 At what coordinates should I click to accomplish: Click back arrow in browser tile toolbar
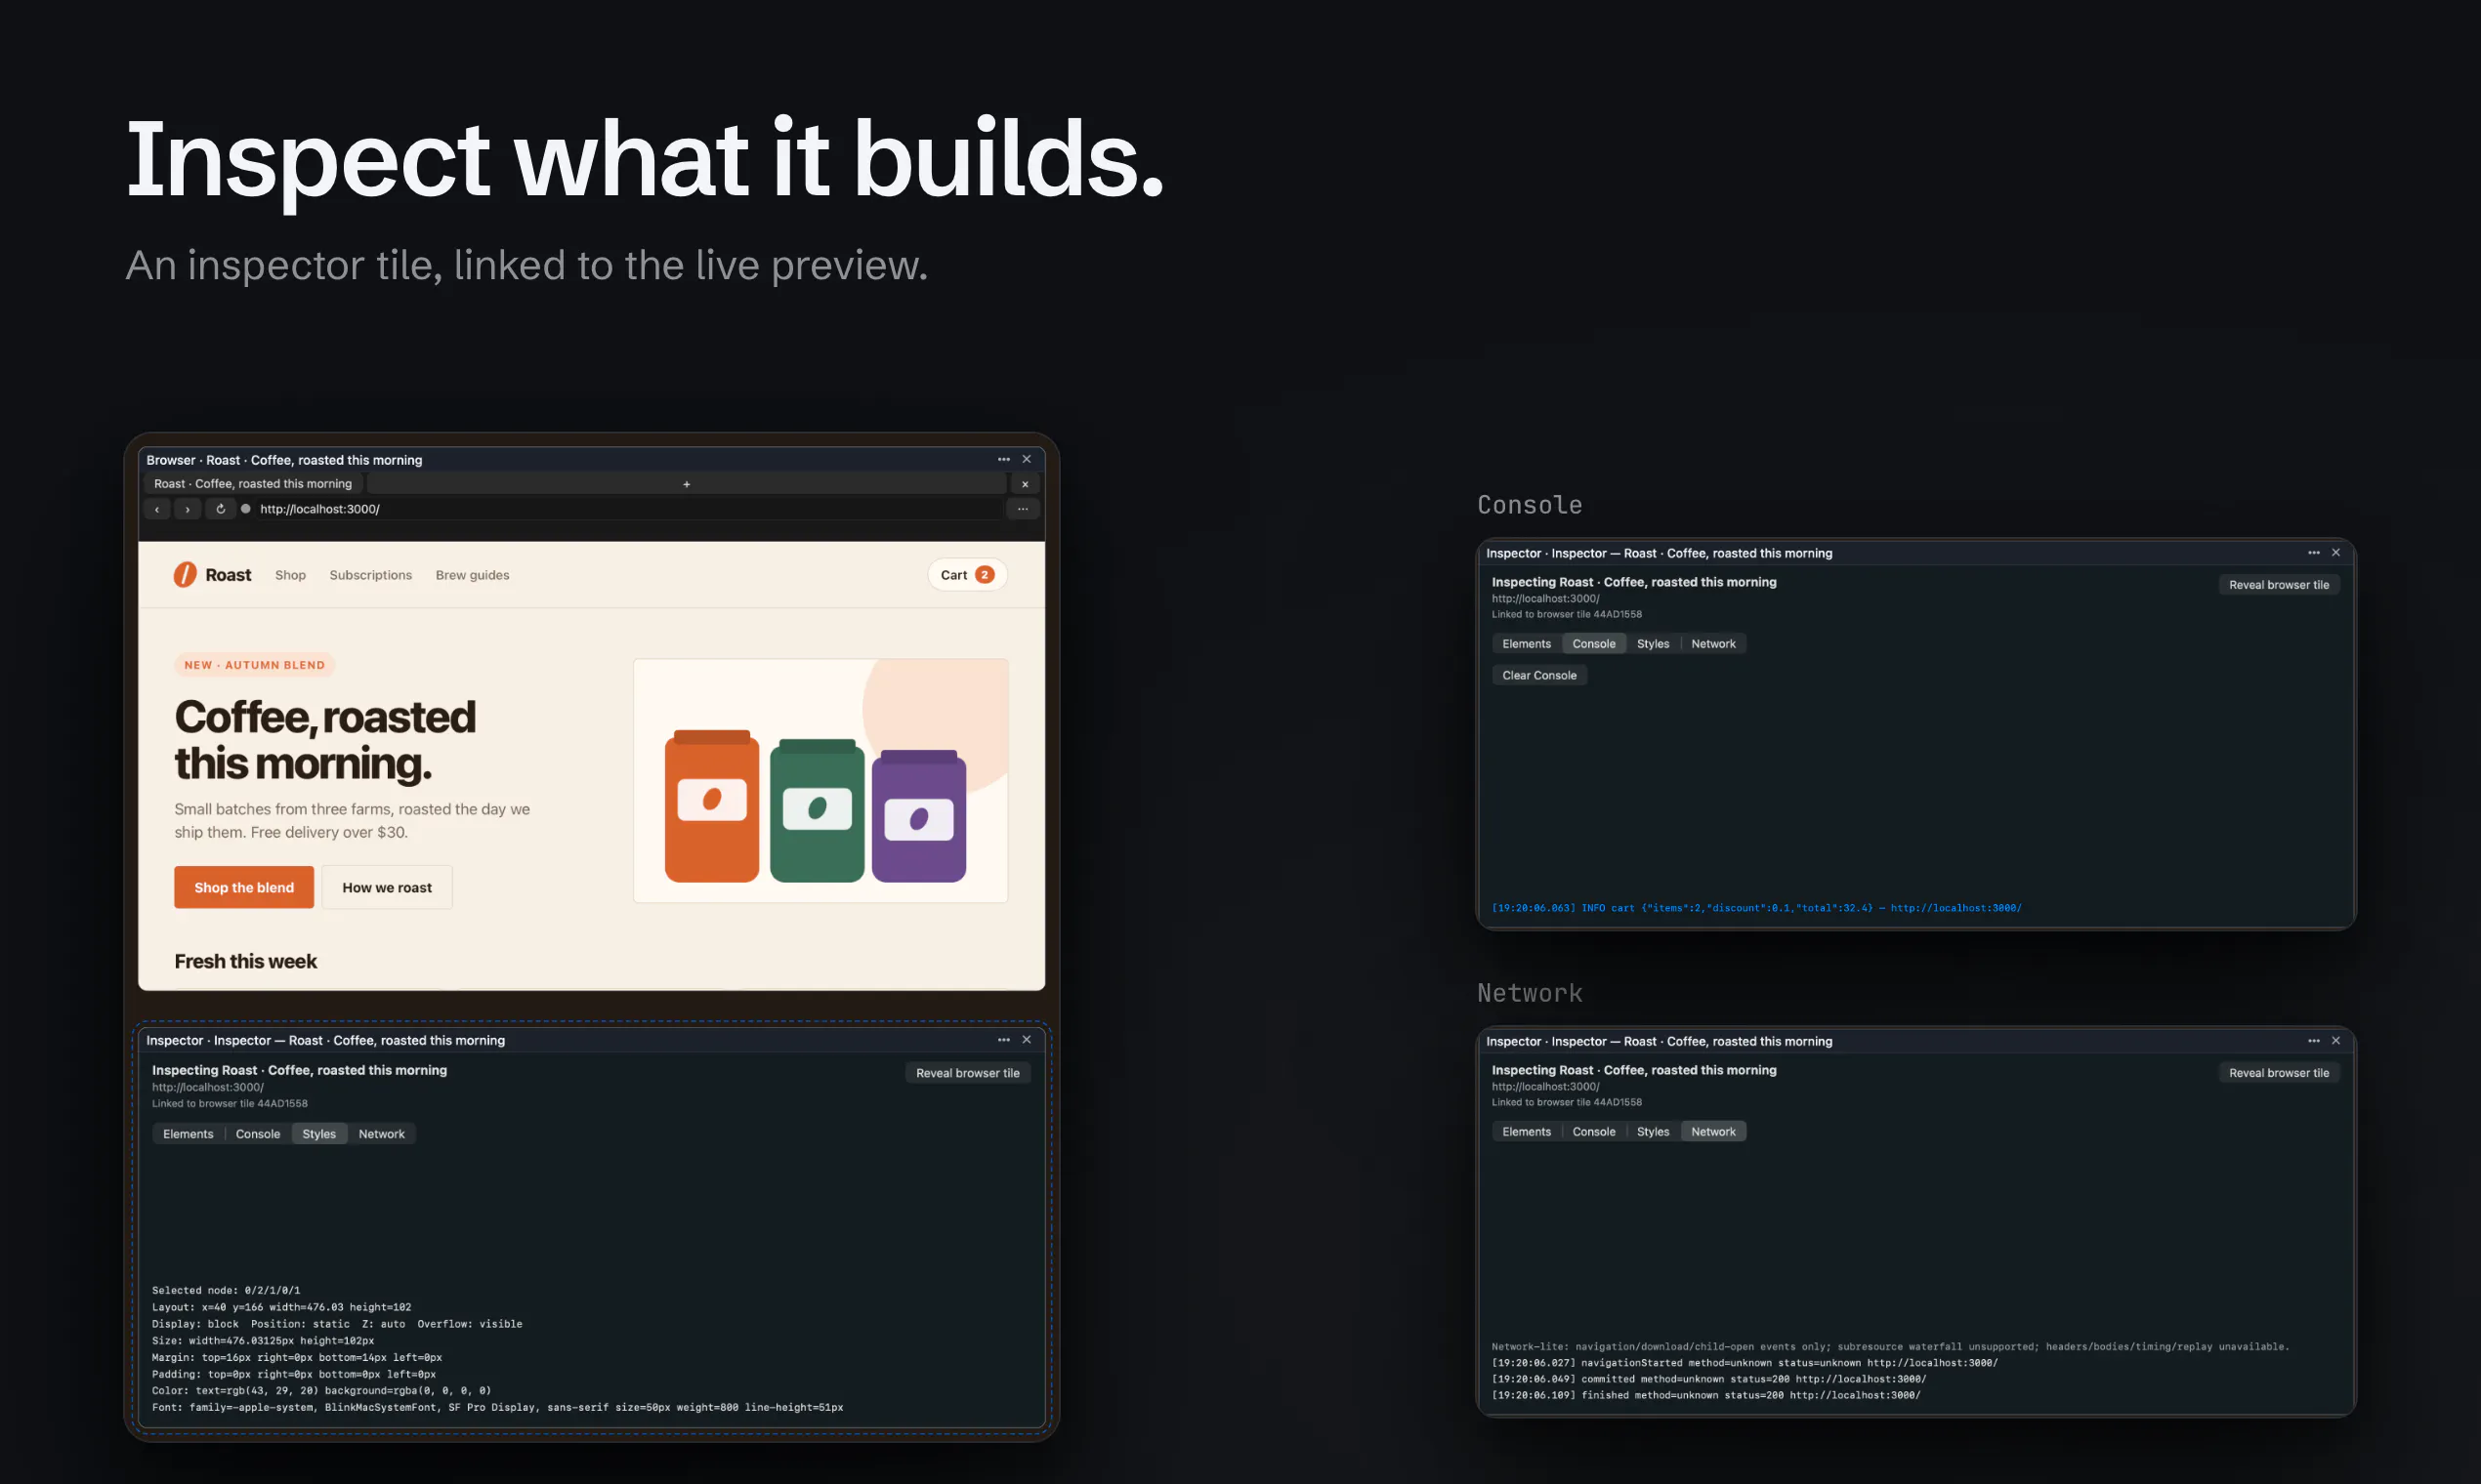pyautogui.click(x=157, y=509)
